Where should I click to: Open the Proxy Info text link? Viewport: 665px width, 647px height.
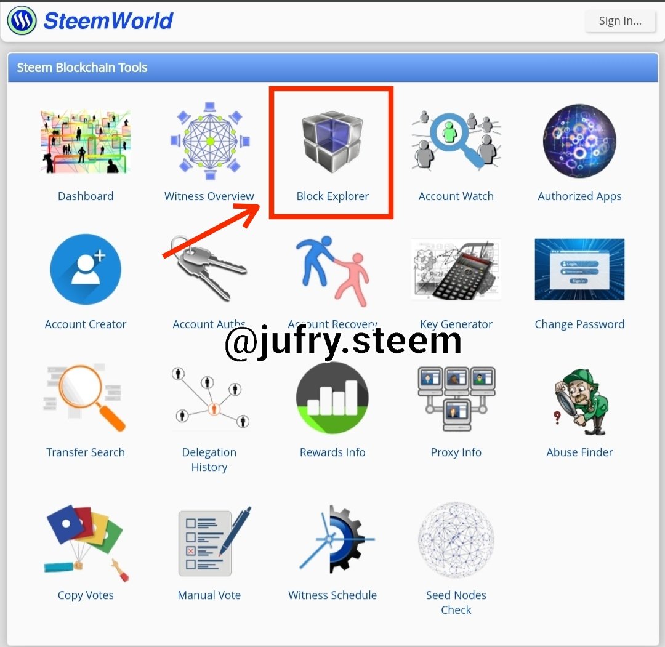pyautogui.click(x=456, y=453)
